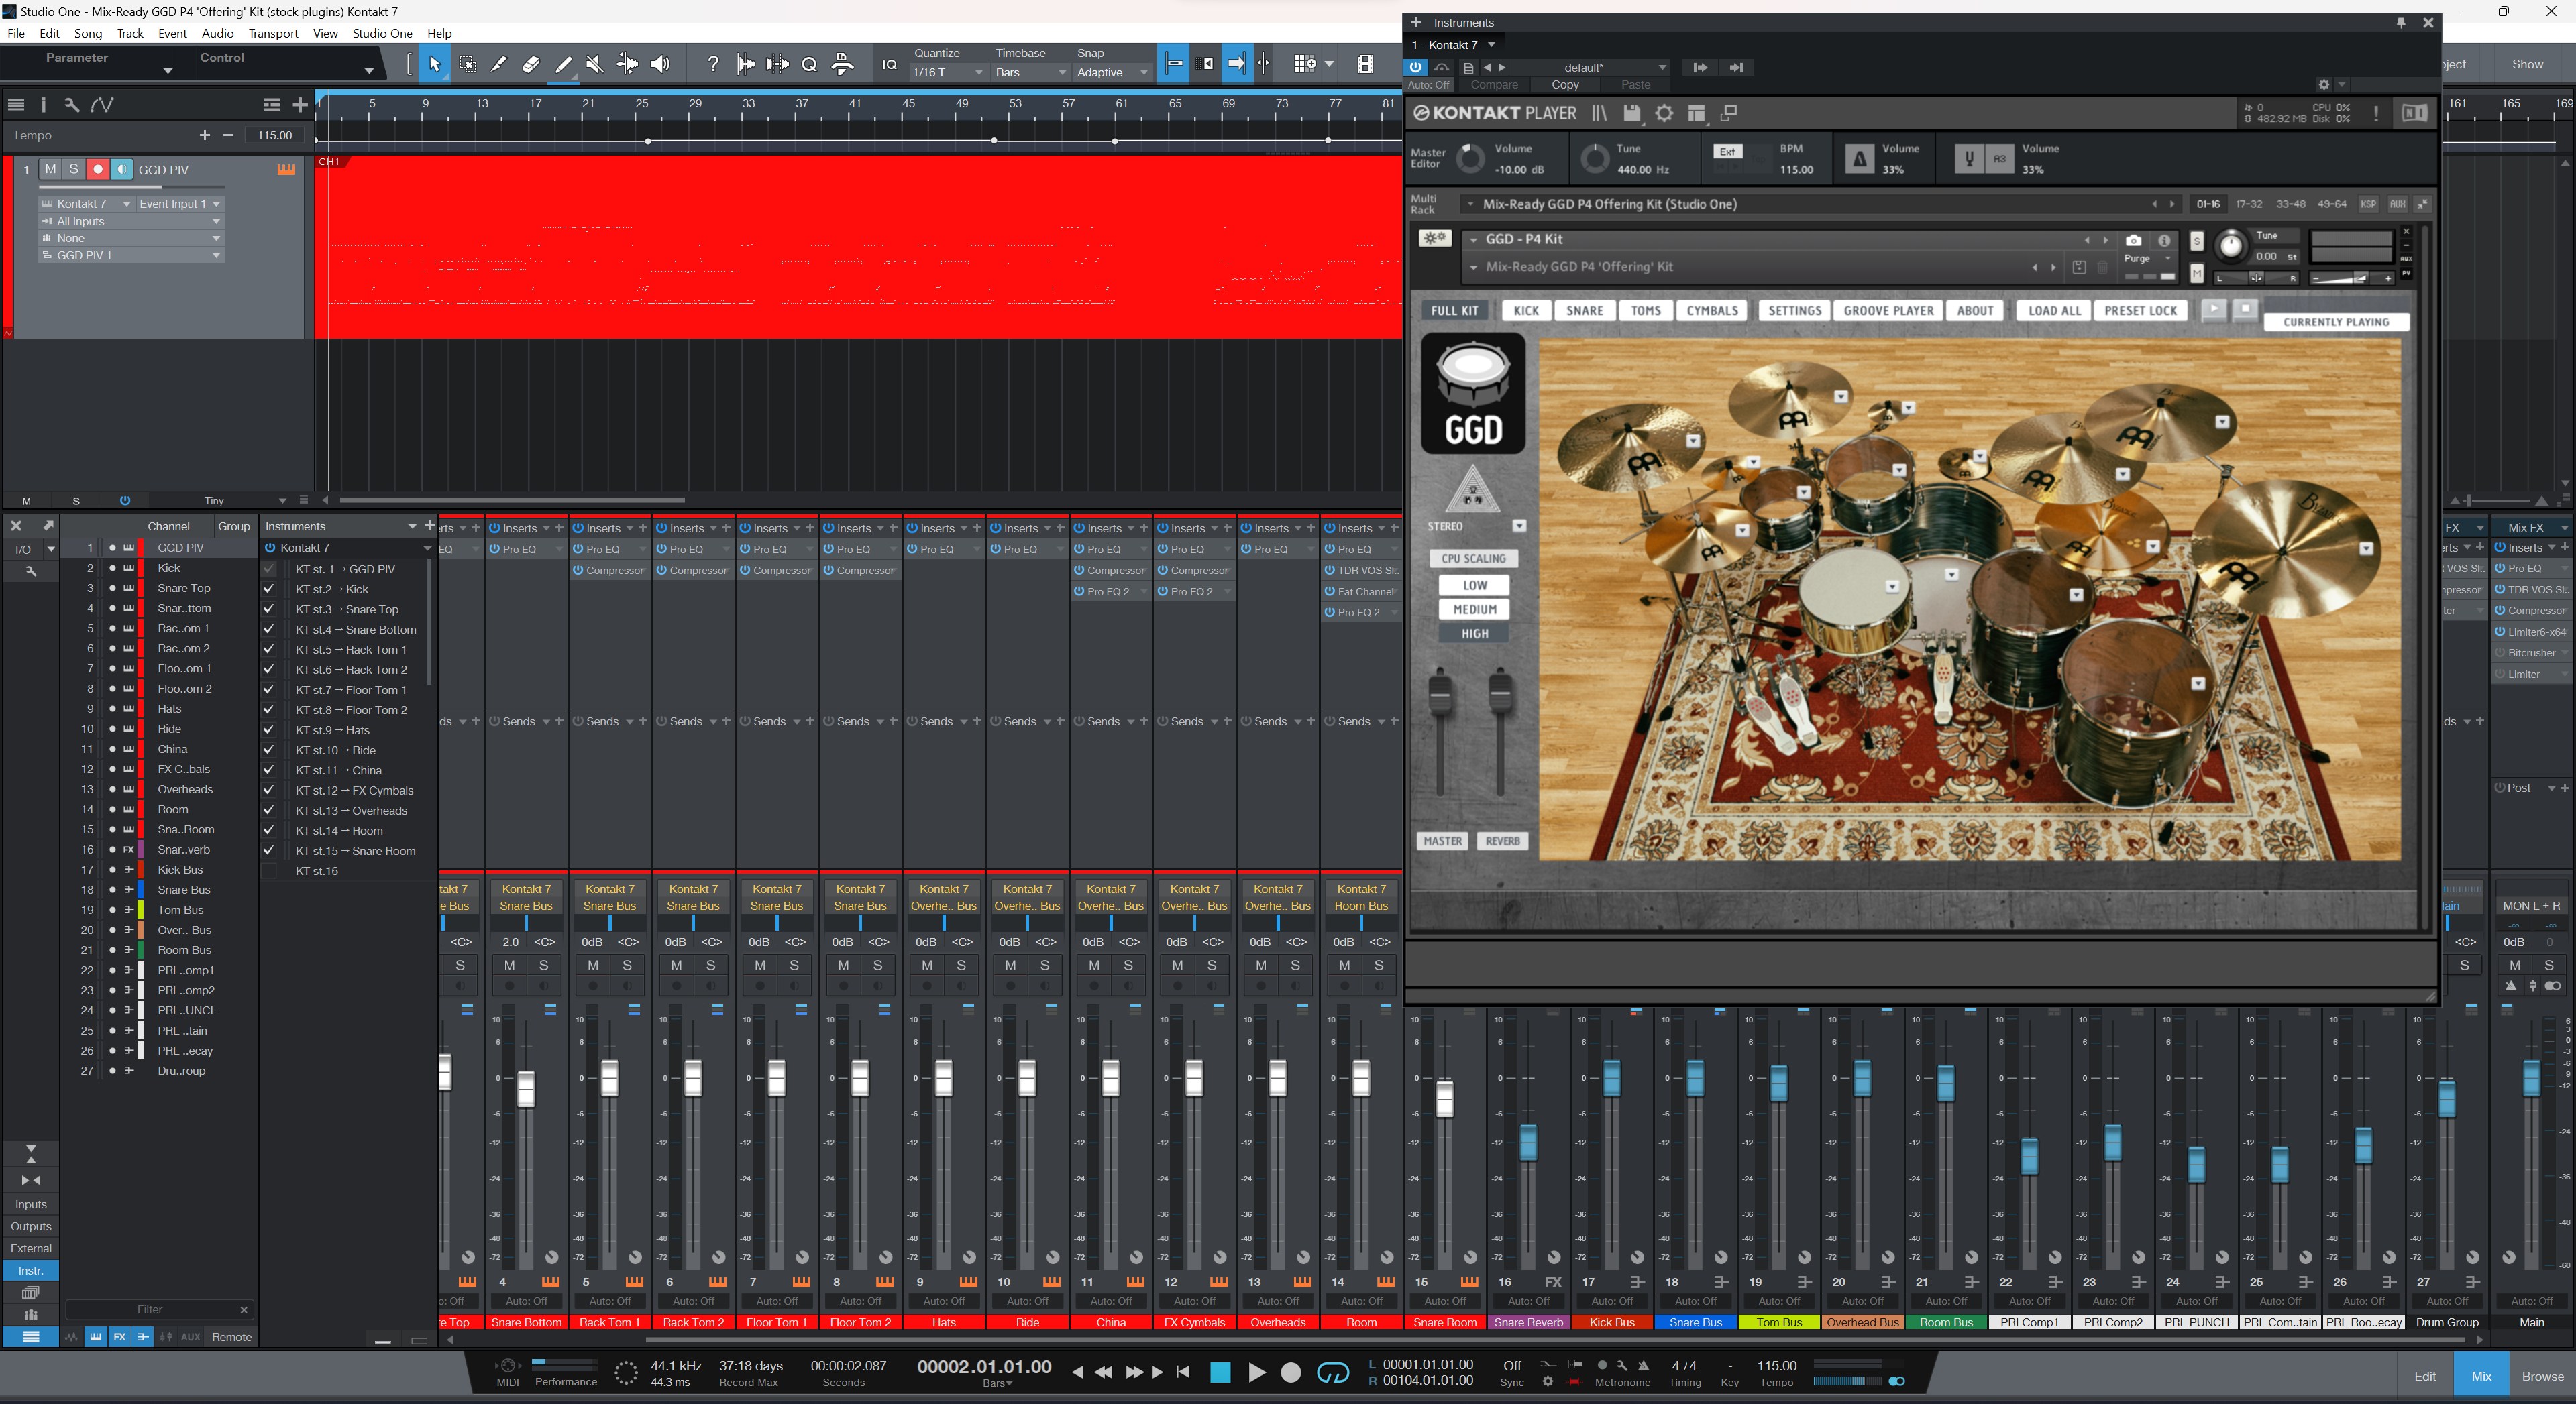Select the Eraser tool

point(531,64)
